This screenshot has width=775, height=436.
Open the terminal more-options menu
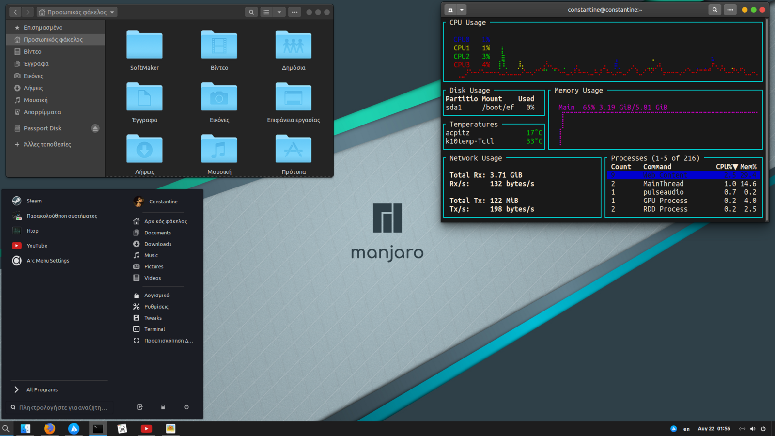pos(730,10)
